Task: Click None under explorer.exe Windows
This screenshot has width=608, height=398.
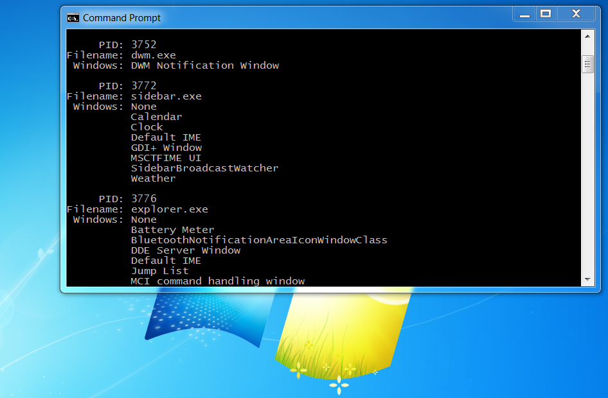Action: click(143, 220)
